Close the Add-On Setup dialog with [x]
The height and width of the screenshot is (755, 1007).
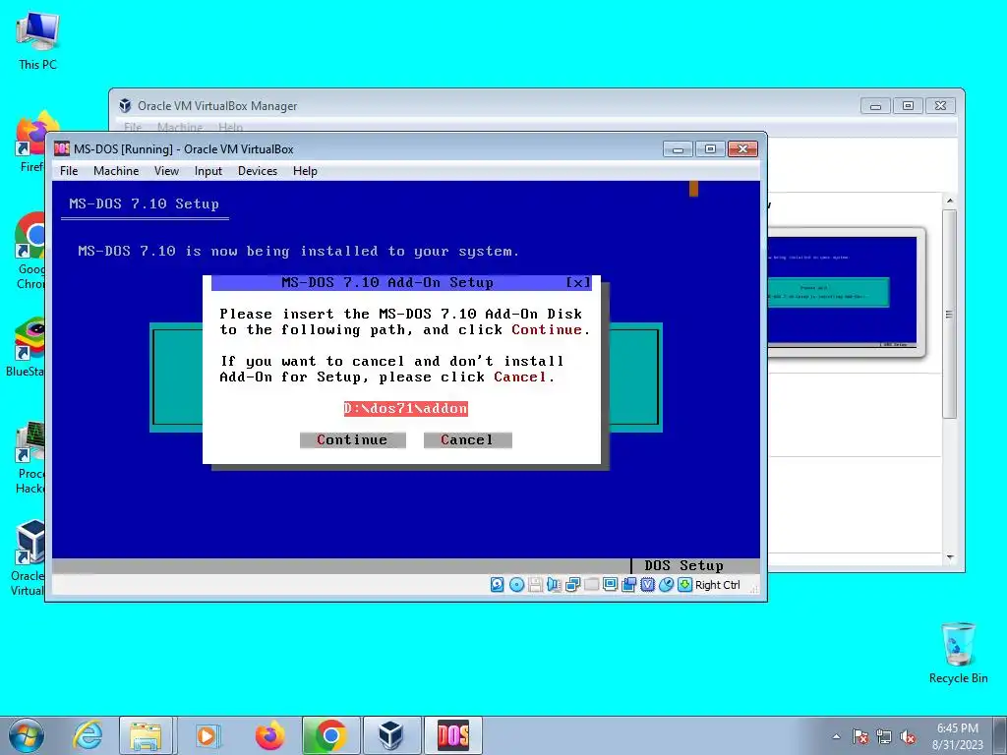pyautogui.click(x=578, y=282)
